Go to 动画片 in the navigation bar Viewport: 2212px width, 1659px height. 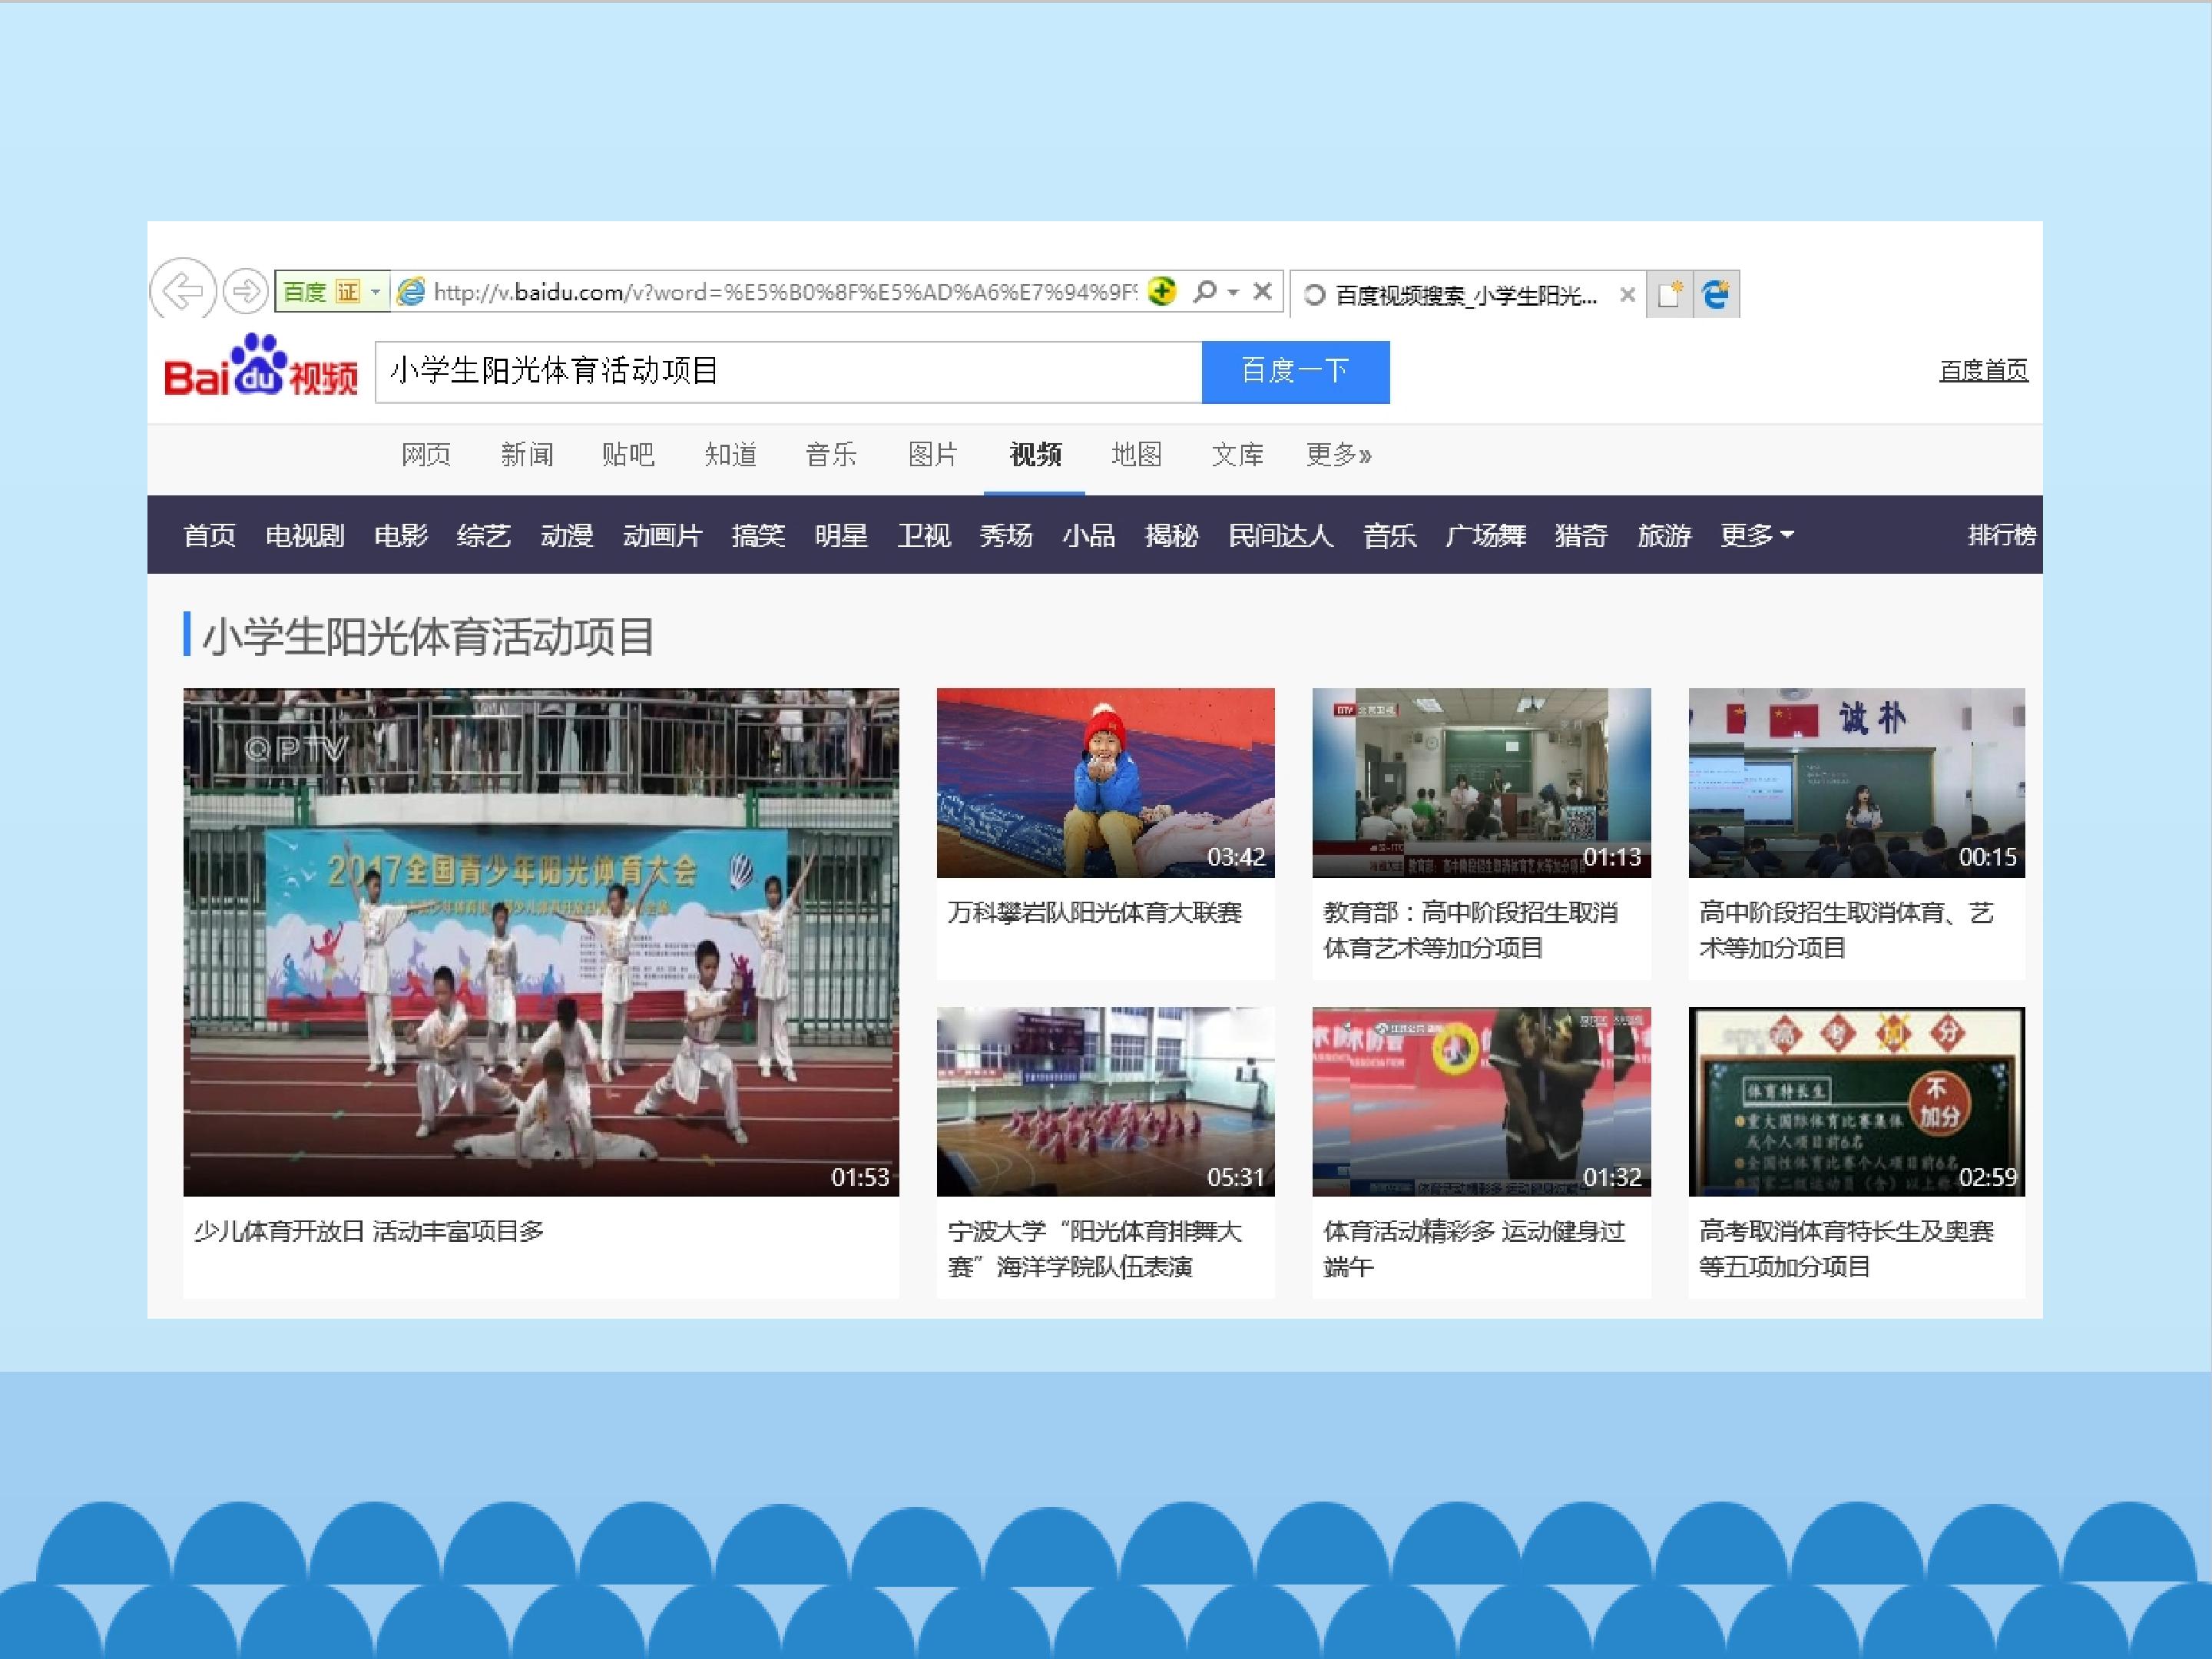pyautogui.click(x=662, y=535)
